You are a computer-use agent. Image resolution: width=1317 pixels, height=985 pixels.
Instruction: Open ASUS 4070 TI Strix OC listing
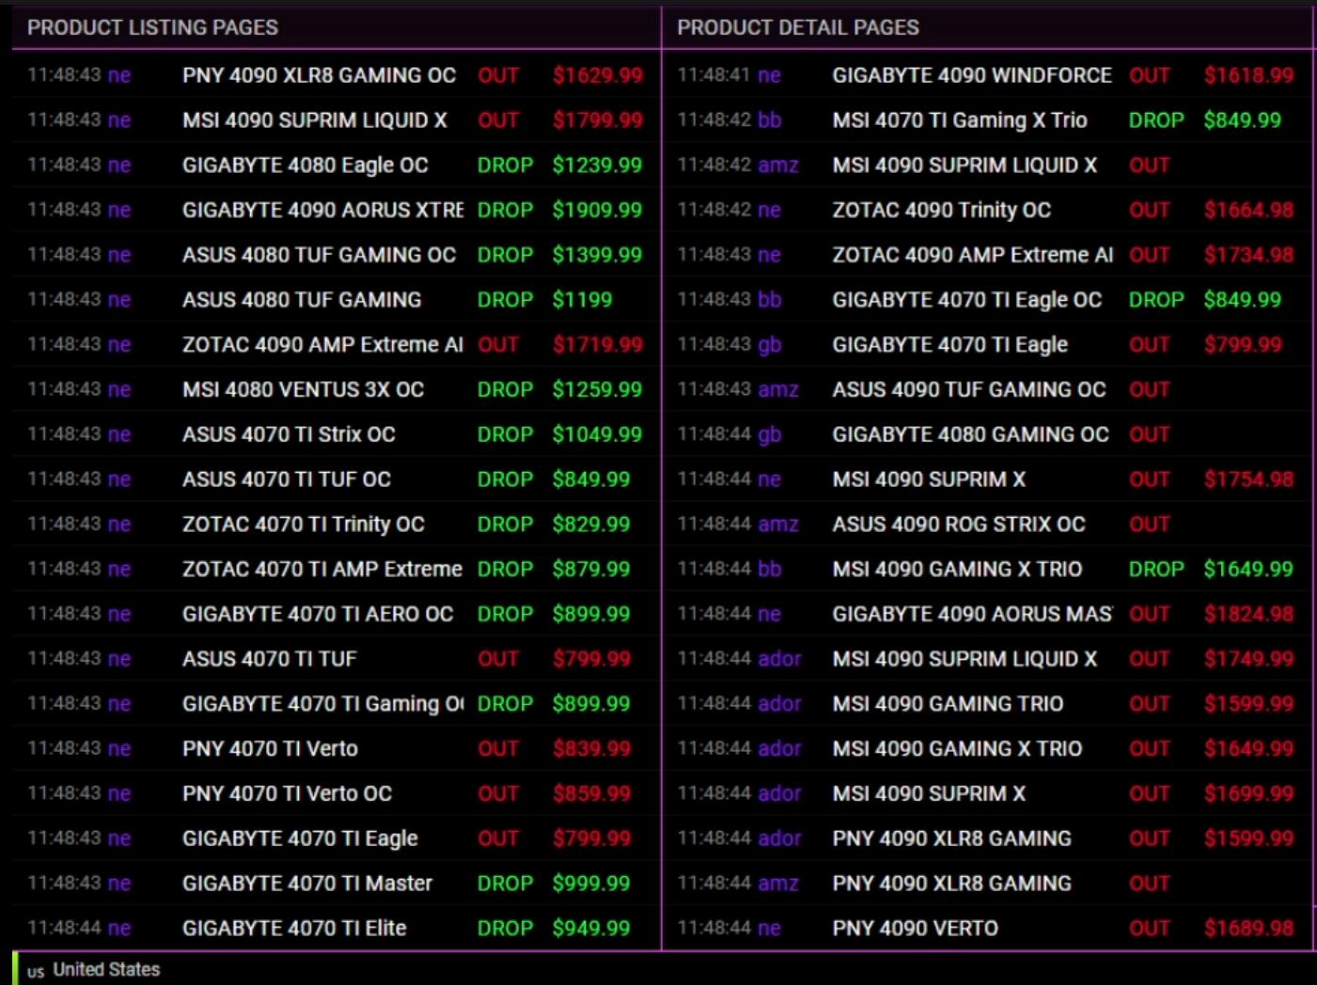coord(289,434)
